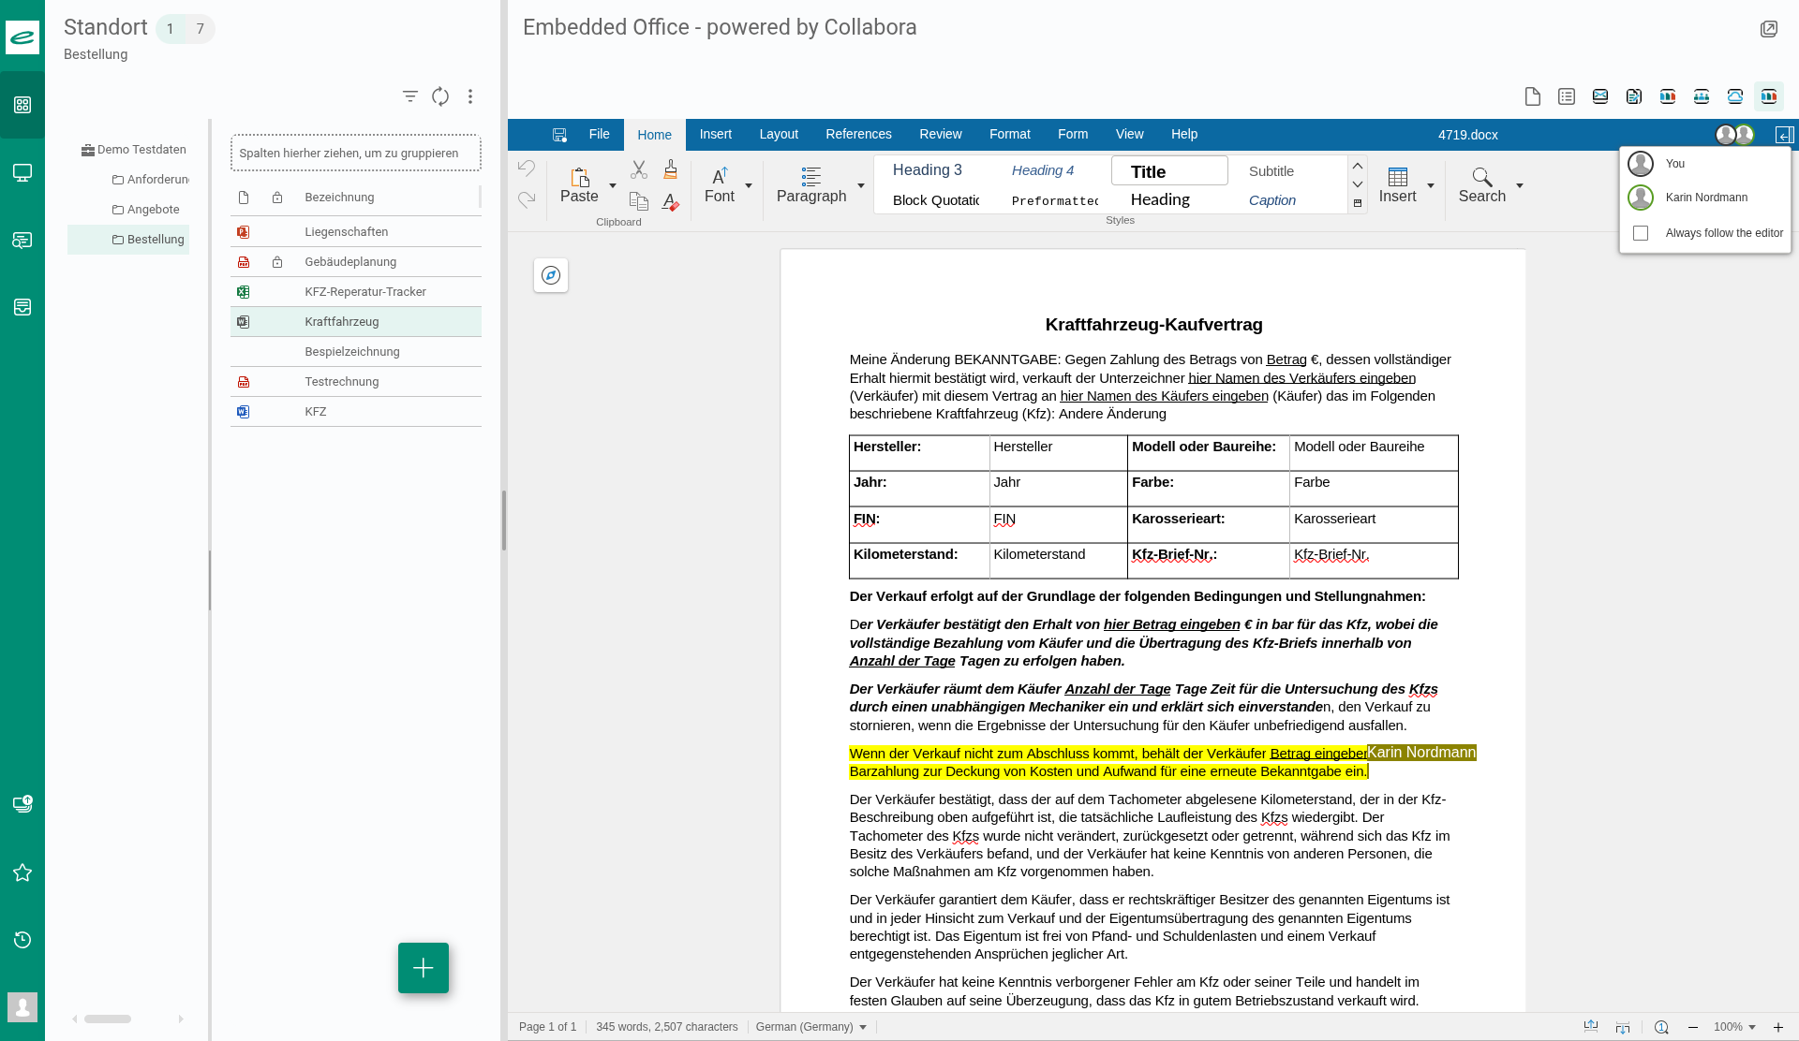Click the refresh list icon
The height and width of the screenshot is (1041, 1799).
[440, 96]
